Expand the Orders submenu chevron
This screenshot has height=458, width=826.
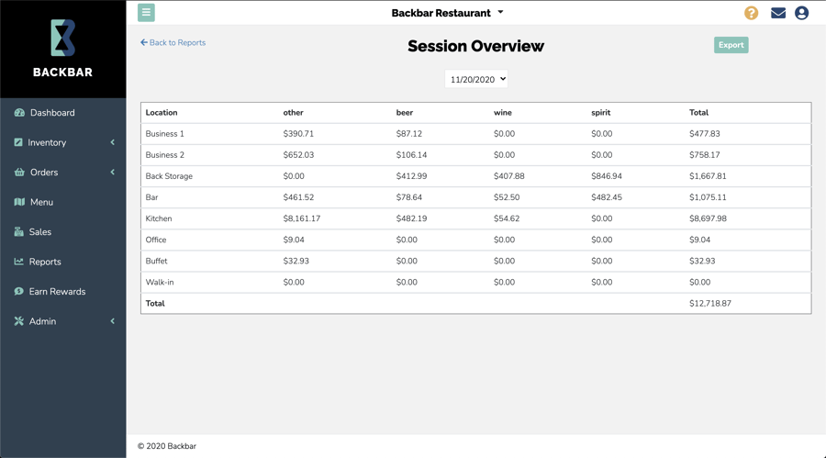pyautogui.click(x=112, y=173)
